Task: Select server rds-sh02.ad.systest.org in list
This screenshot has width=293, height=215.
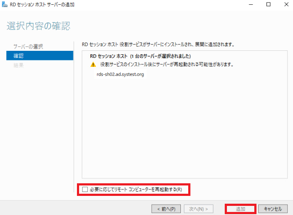Action: pos(120,74)
